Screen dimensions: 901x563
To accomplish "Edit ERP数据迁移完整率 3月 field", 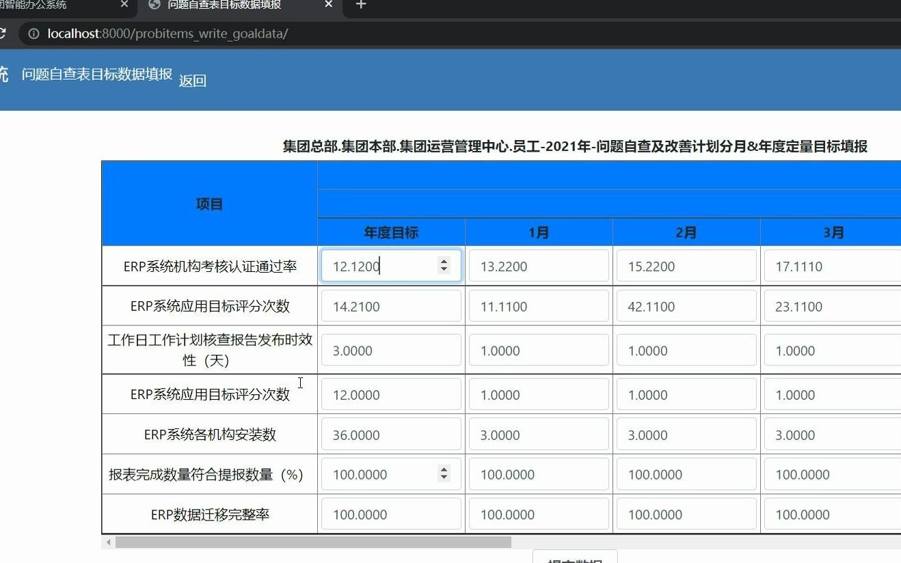I will (x=833, y=514).
